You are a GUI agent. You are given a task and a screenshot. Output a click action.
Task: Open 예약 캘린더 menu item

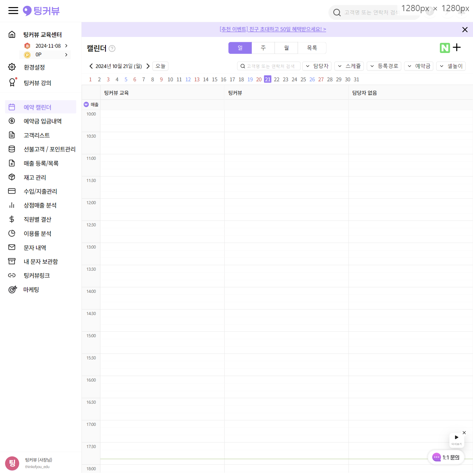[x=41, y=107]
